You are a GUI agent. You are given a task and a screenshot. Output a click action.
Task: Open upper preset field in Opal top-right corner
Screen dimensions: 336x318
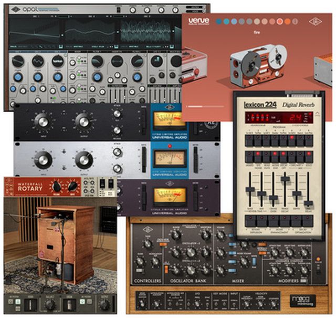pyautogui.click(x=195, y=7)
